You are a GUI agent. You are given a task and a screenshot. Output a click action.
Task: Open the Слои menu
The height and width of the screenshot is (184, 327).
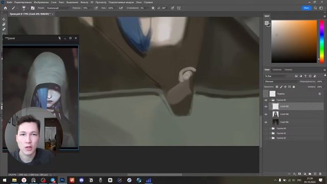pyautogui.click(x=54, y=2)
